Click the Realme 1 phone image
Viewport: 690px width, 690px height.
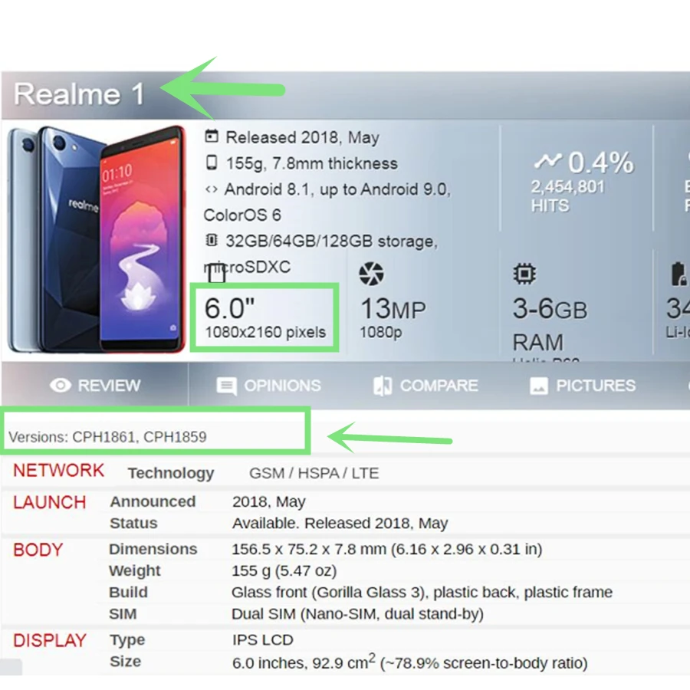point(97,239)
